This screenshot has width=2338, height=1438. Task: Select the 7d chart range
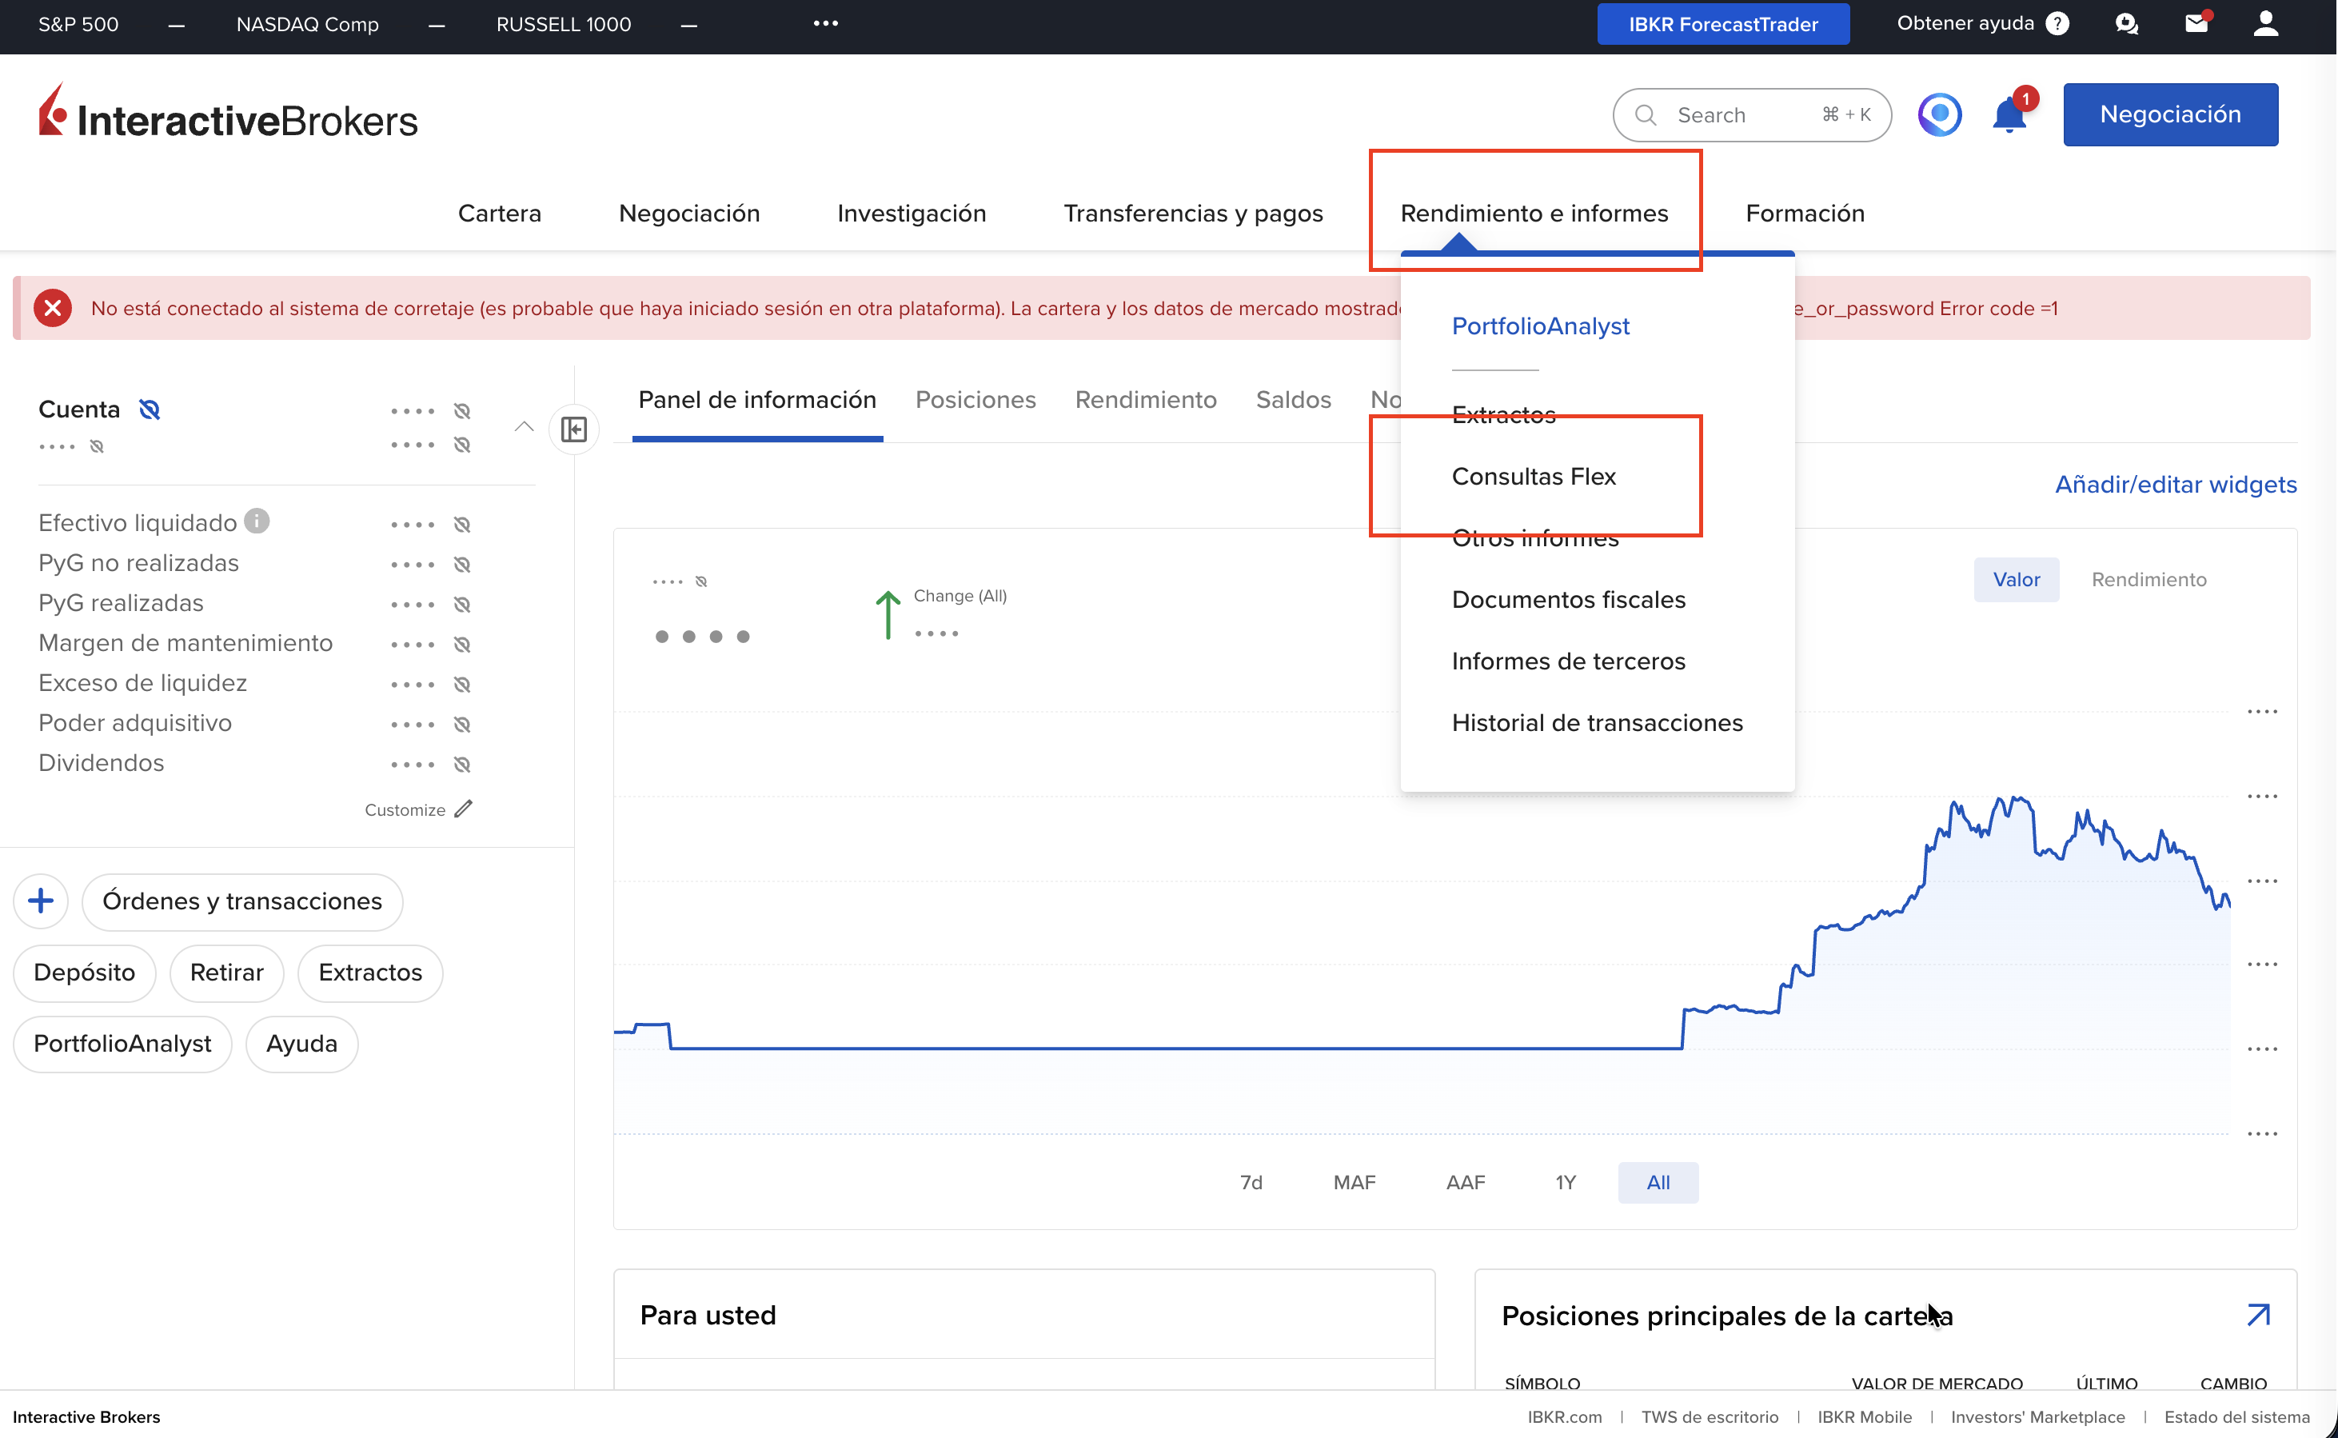click(x=1251, y=1182)
